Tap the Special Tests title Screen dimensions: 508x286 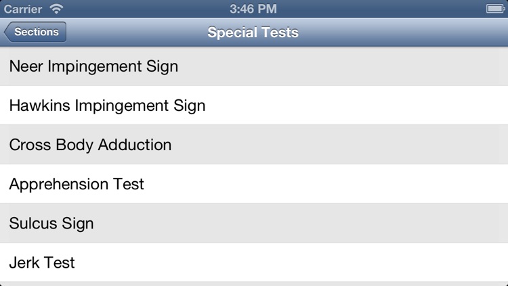(253, 32)
